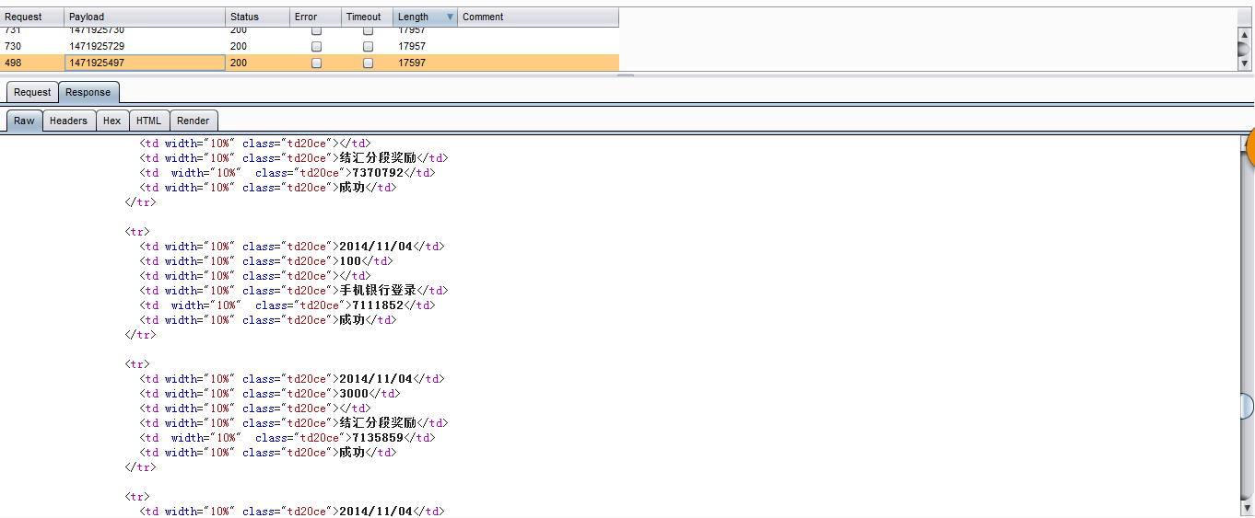Click the length value 17597
Screen dimensions: 1255x518
click(412, 63)
